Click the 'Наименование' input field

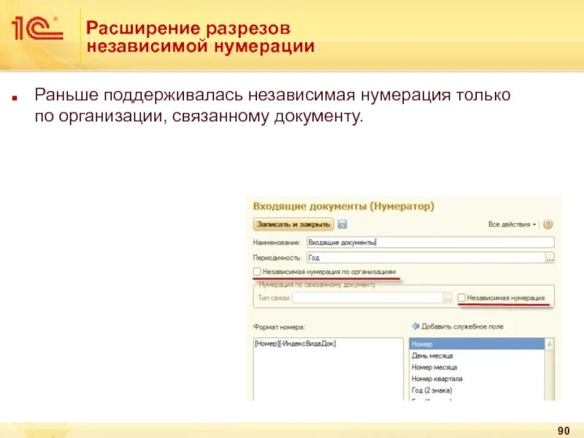click(x=431, y=242)
